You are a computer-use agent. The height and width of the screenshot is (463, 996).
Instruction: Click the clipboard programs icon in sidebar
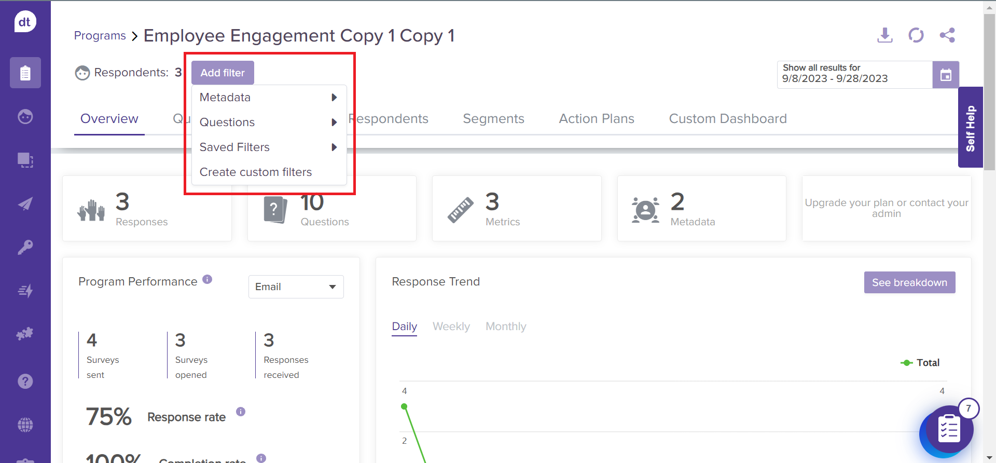click(25, 73)
